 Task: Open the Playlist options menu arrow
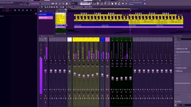[x=39, y=7]
